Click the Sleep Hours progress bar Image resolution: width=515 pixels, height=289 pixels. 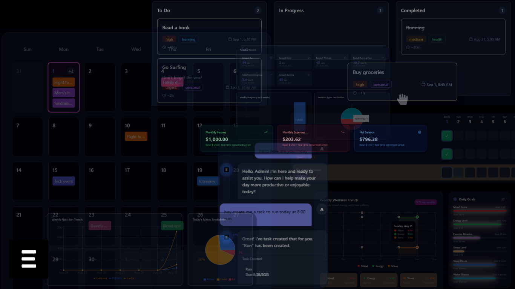point(480,265)
